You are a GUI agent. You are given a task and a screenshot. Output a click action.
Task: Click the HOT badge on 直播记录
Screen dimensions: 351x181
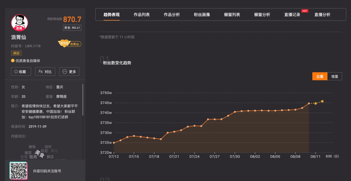(305, 11)
